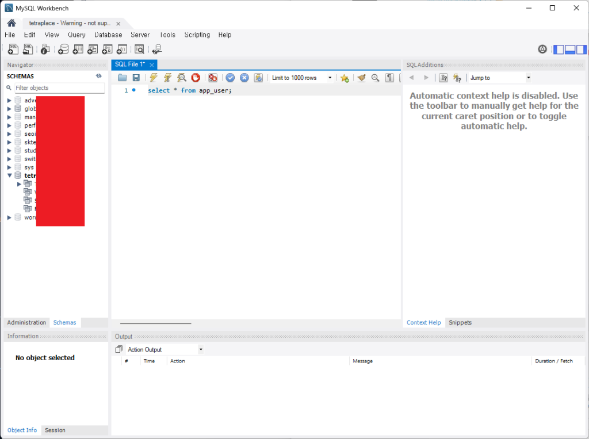Screen dimensions: 589x439
Task: Expand the adv schema node
Action: coord(9,100)
